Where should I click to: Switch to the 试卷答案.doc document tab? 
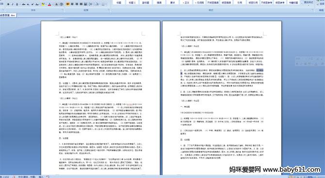[8, 15]
